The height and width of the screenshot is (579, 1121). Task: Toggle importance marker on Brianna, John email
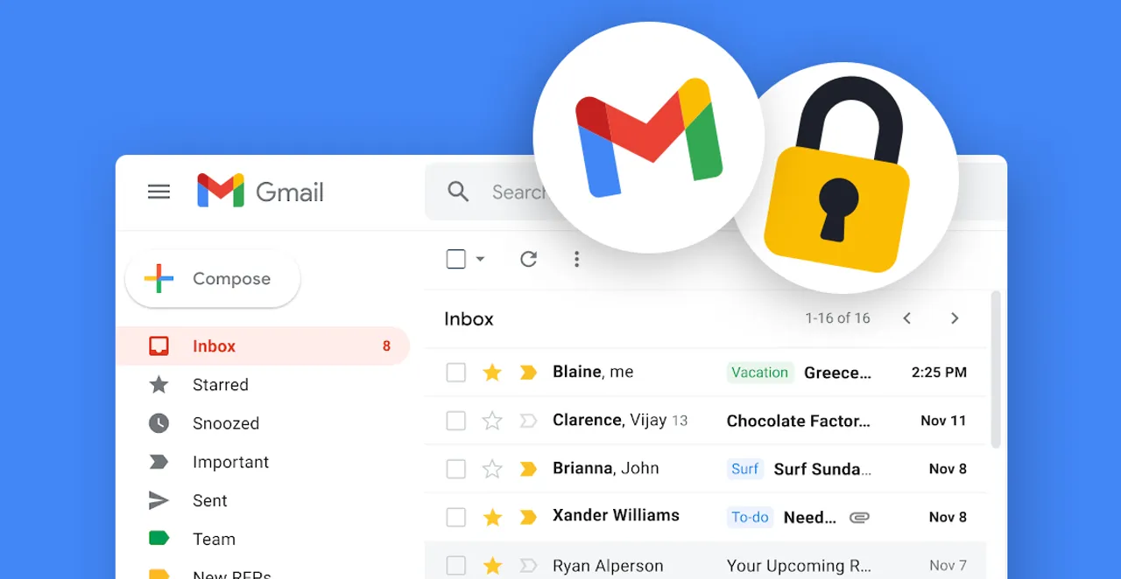point(528,470)
